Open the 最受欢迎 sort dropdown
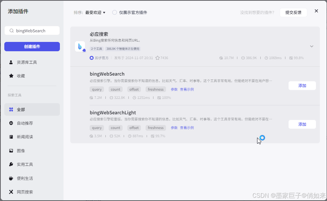Screen dimensions: 327x201 (95, 13)
